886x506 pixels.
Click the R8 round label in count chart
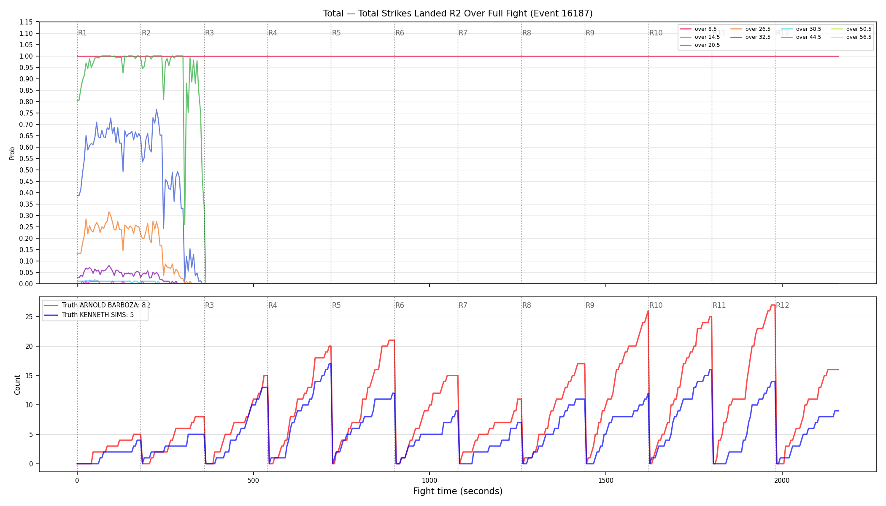point(527,305)
